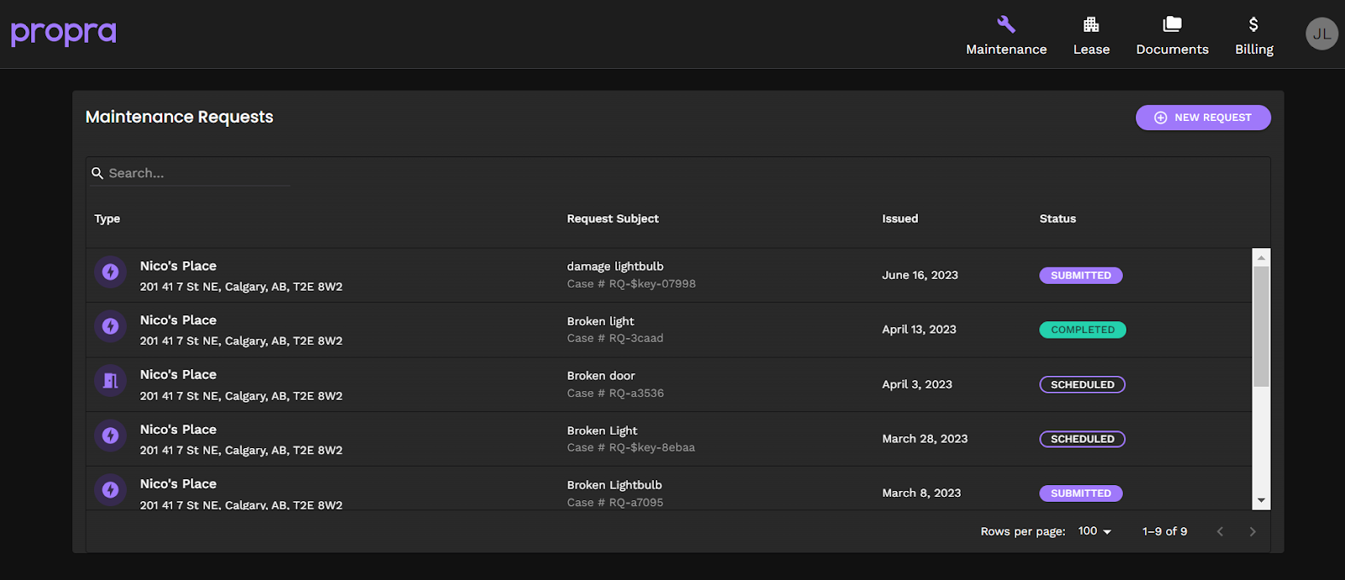Image resolution: width=1345 pixels, height=580 pixels.
Task: Click scrollbar up arrow
Action: (1261, 257)
